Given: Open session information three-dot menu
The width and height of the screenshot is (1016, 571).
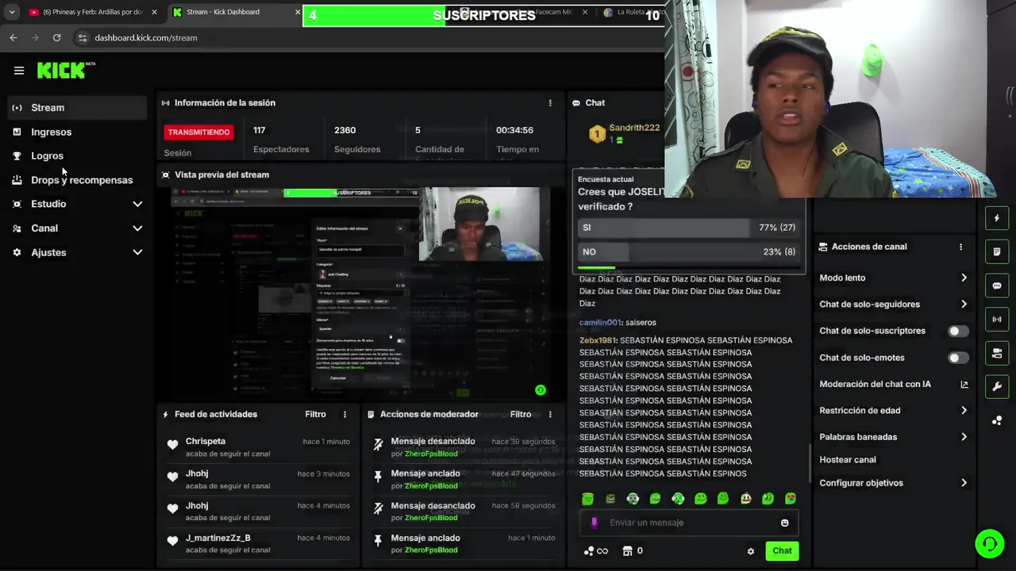Looking at the screenshot, I should click(550, 103).
